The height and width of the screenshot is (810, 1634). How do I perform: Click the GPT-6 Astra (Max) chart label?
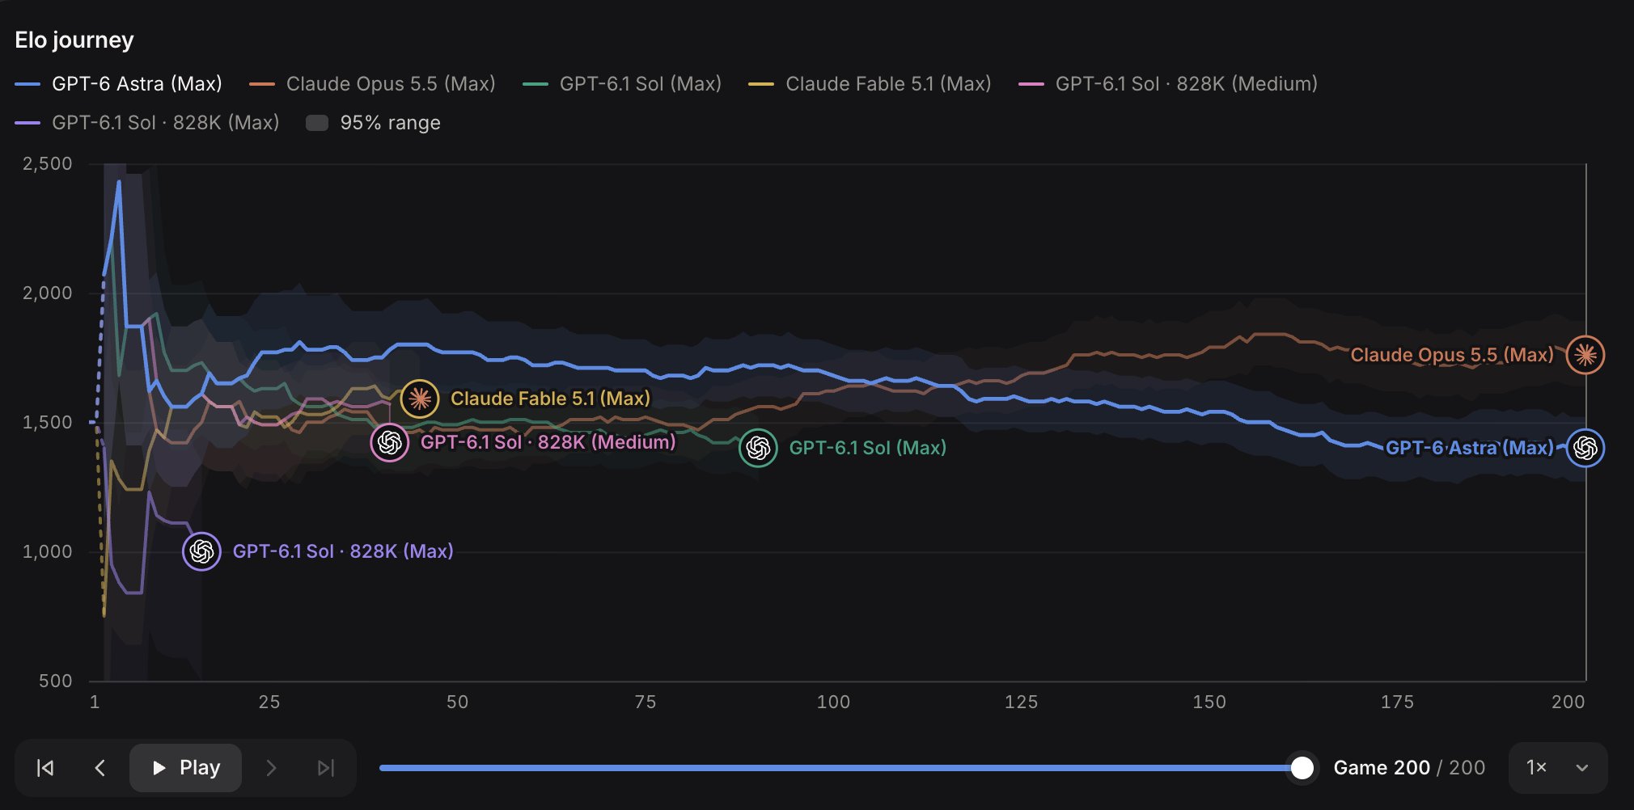click(x=1470, y=448)
